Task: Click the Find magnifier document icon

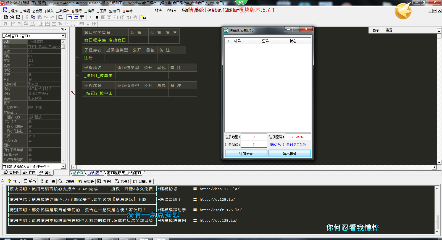Action: (61, 17)
